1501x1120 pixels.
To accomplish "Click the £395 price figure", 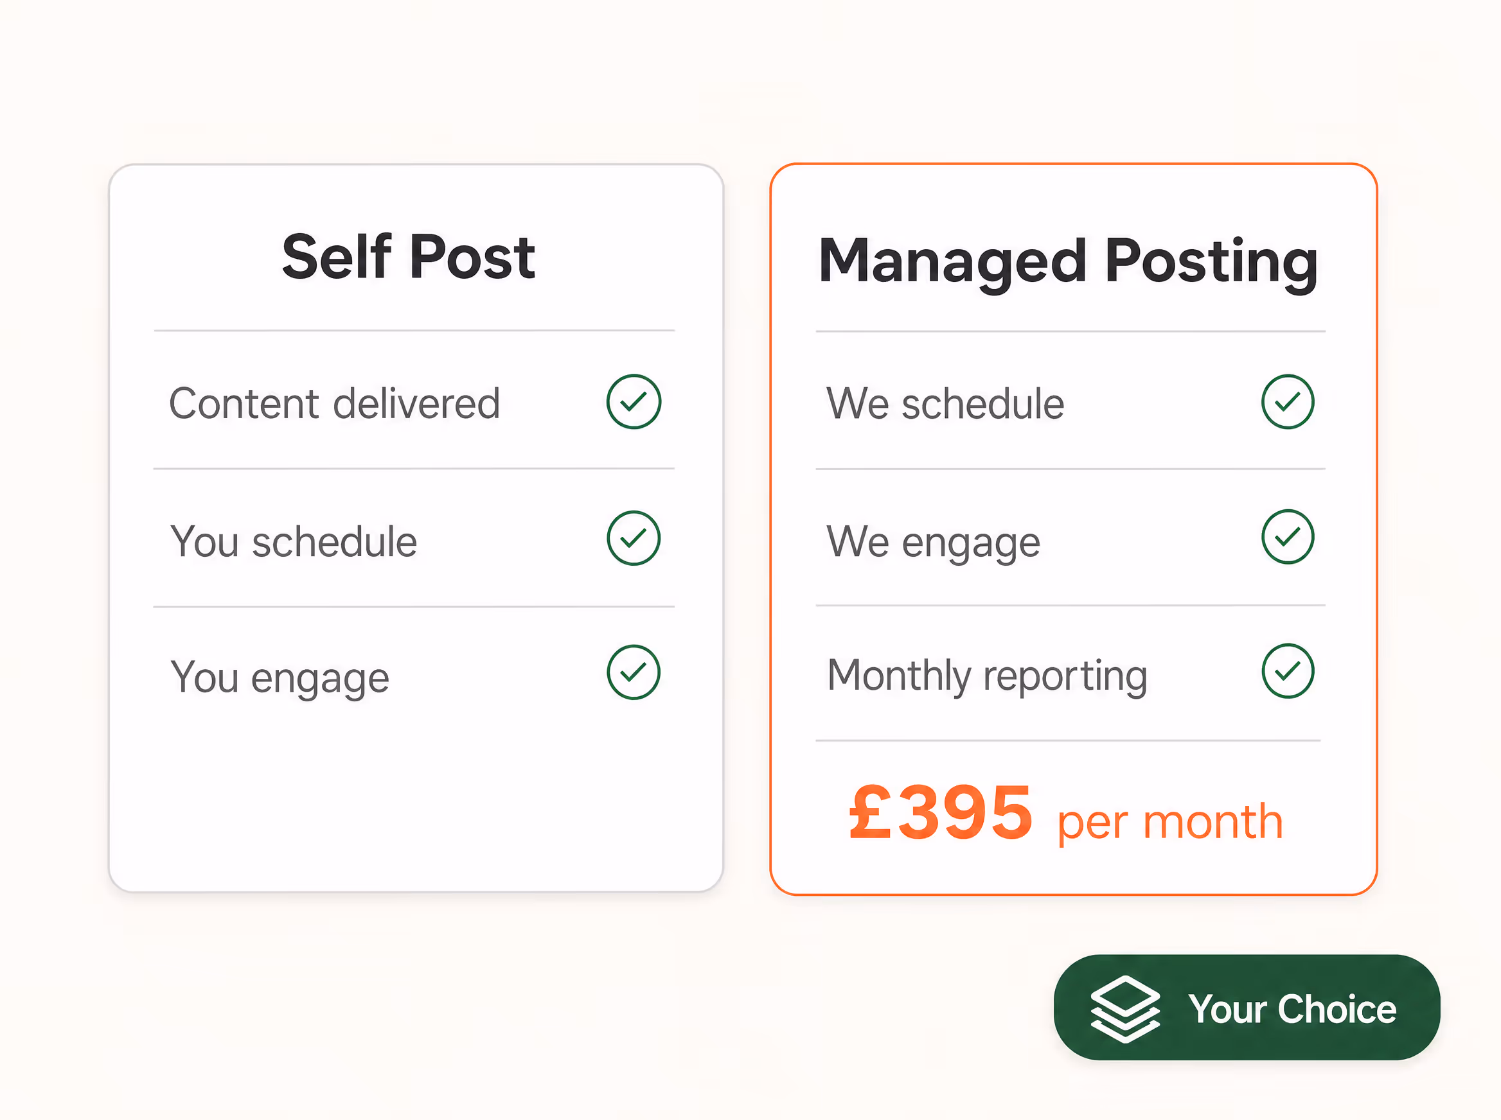I will [940, 812].
